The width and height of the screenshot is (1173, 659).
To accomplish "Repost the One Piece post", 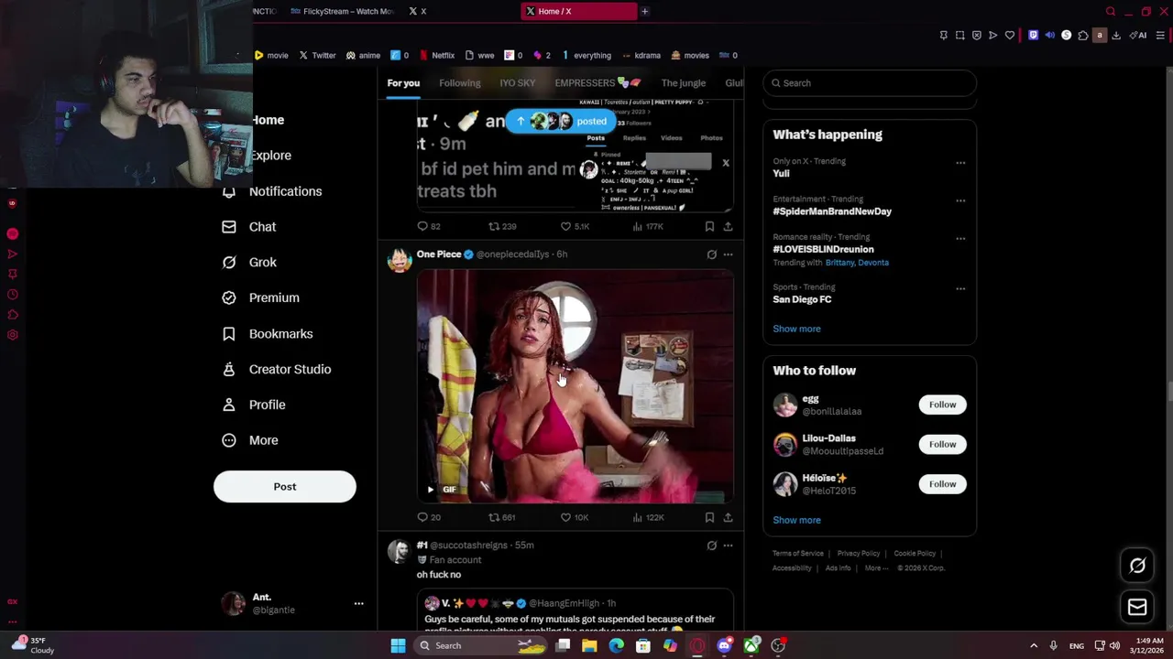I will [502, 518].
